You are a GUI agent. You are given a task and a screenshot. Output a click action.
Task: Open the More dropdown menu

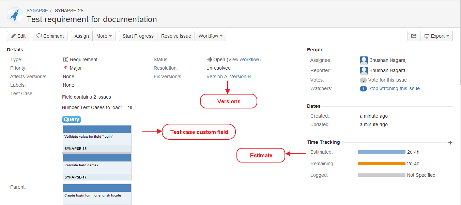(x=104, y=36)
